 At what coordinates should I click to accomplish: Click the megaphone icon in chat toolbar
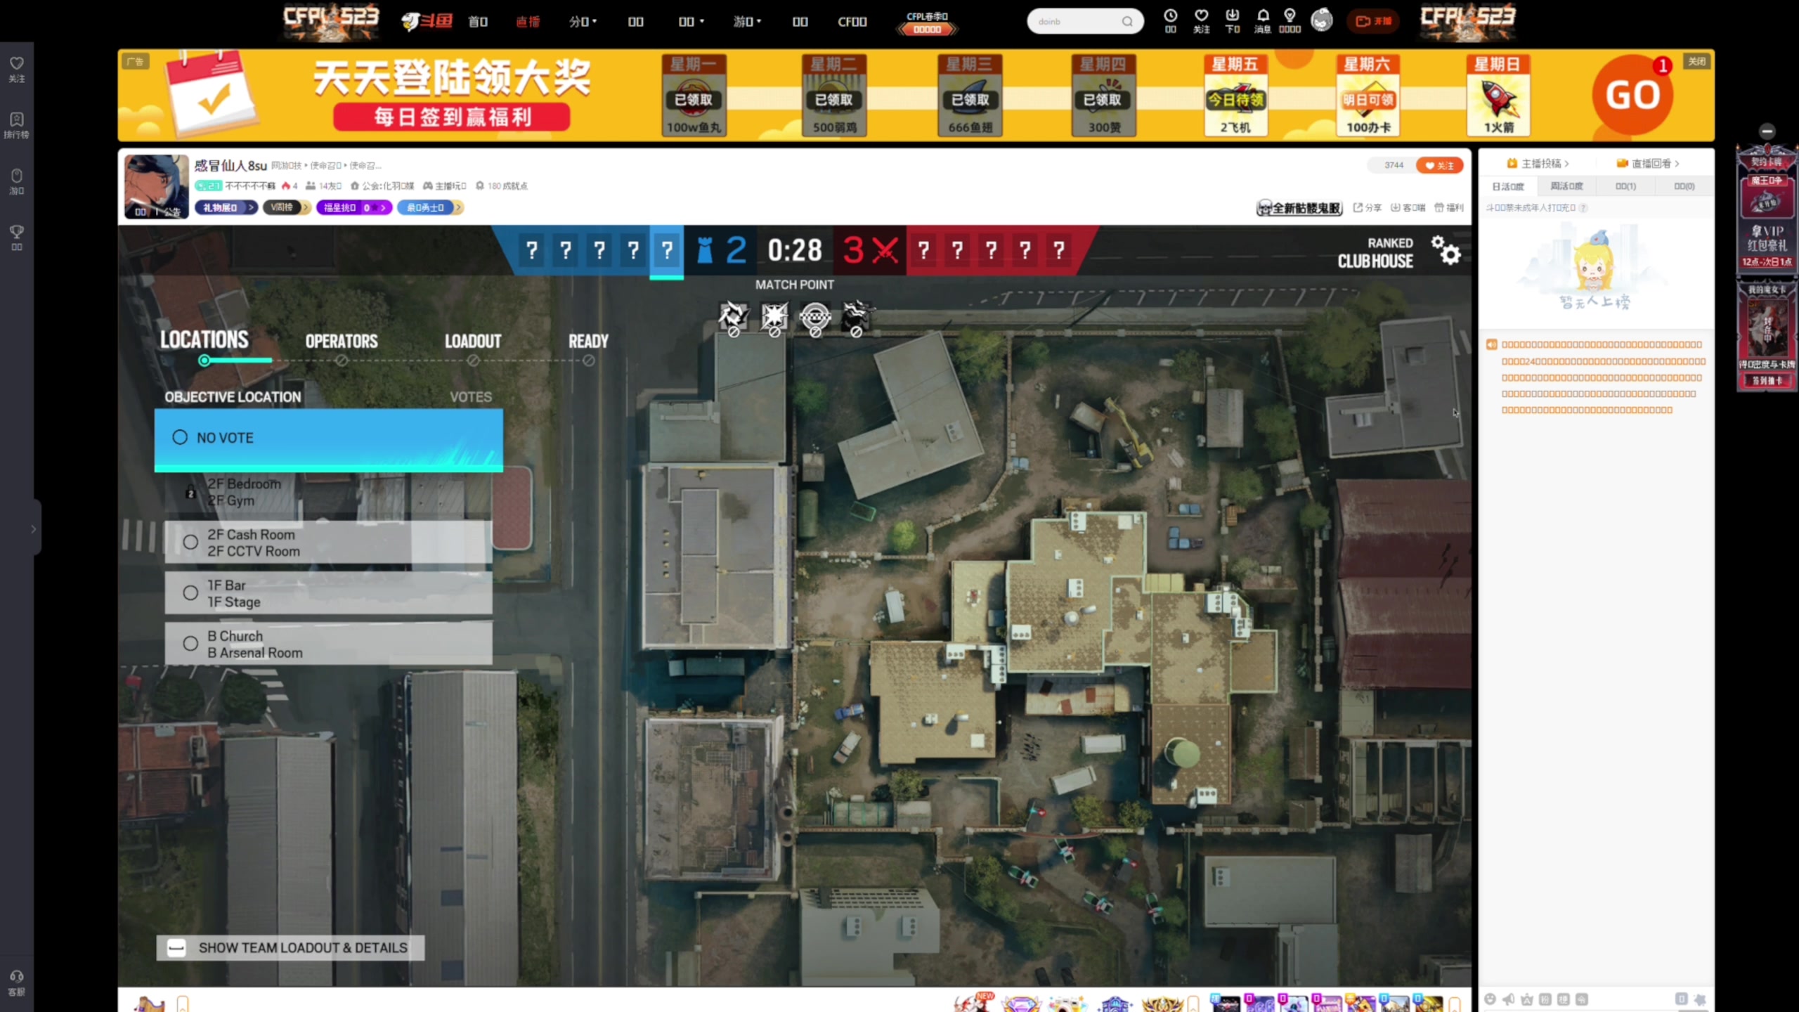1508,999
